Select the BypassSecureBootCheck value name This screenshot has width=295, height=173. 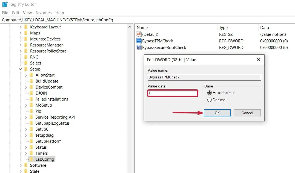[164, 48]
